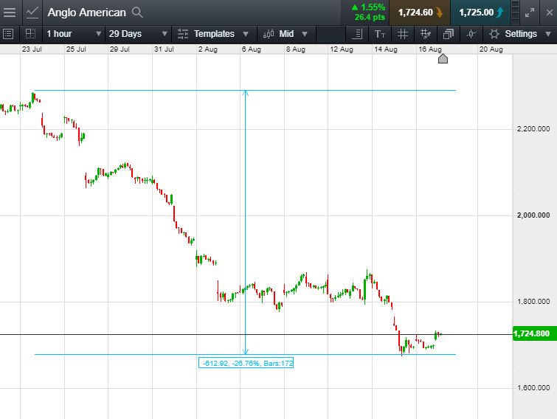Open grid color picker with eyedropper
The height and width of the screenshot is (419, 557).
point(425,34)
